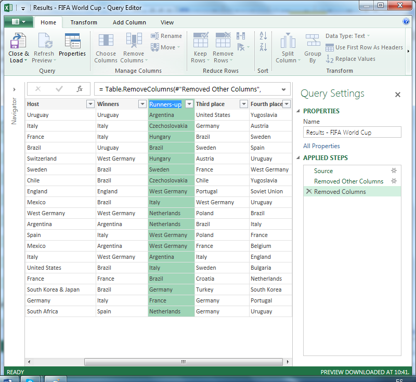The height and width of the screenshot is (382, 416).
Task: Sort ascending using the A-Z icon
Action: (263, 35)
